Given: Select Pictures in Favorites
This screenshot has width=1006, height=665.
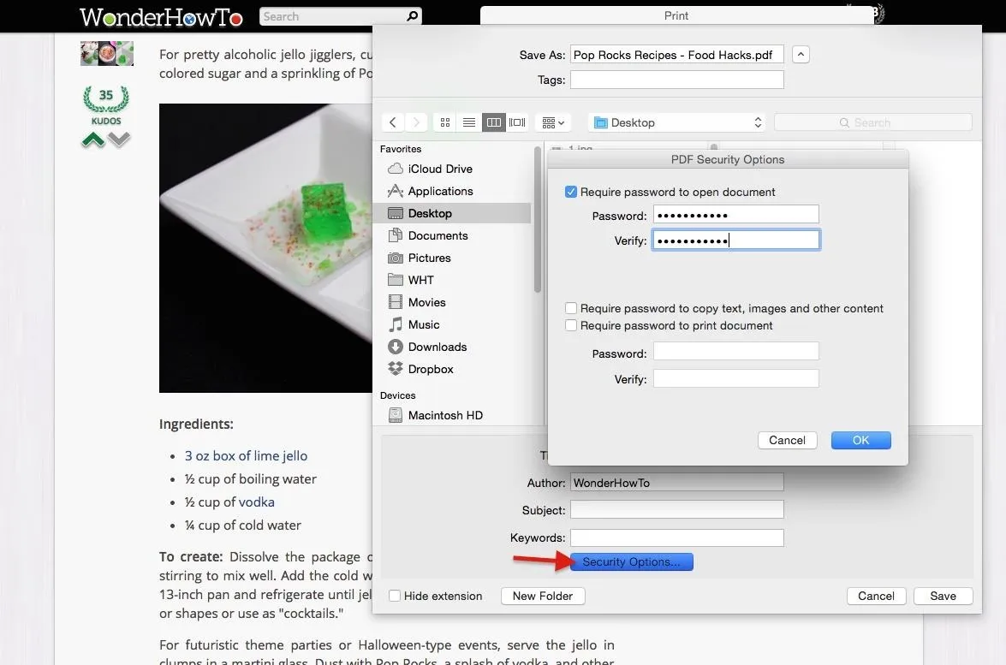Looking at the screenshot, I should [429, 258].
